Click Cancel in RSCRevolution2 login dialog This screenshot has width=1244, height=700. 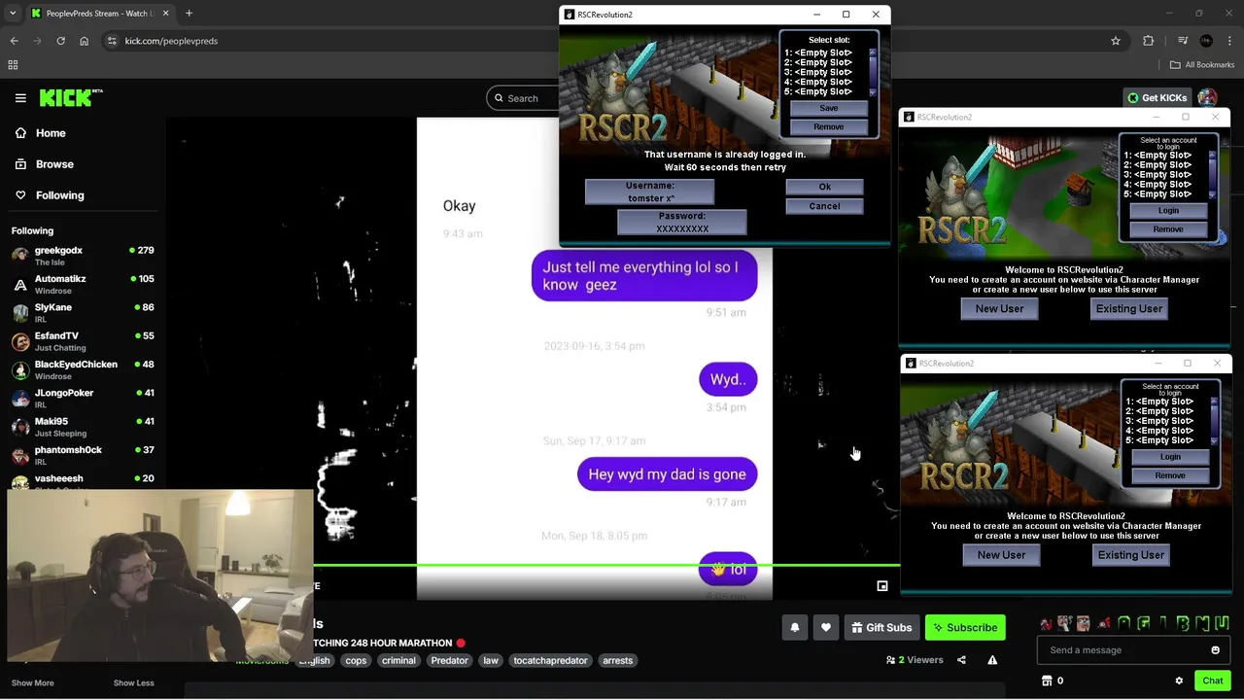point(824,206)
